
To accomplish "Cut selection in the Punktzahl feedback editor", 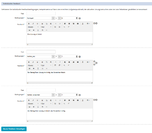I will pyautogui.click(x=42, y=24).
